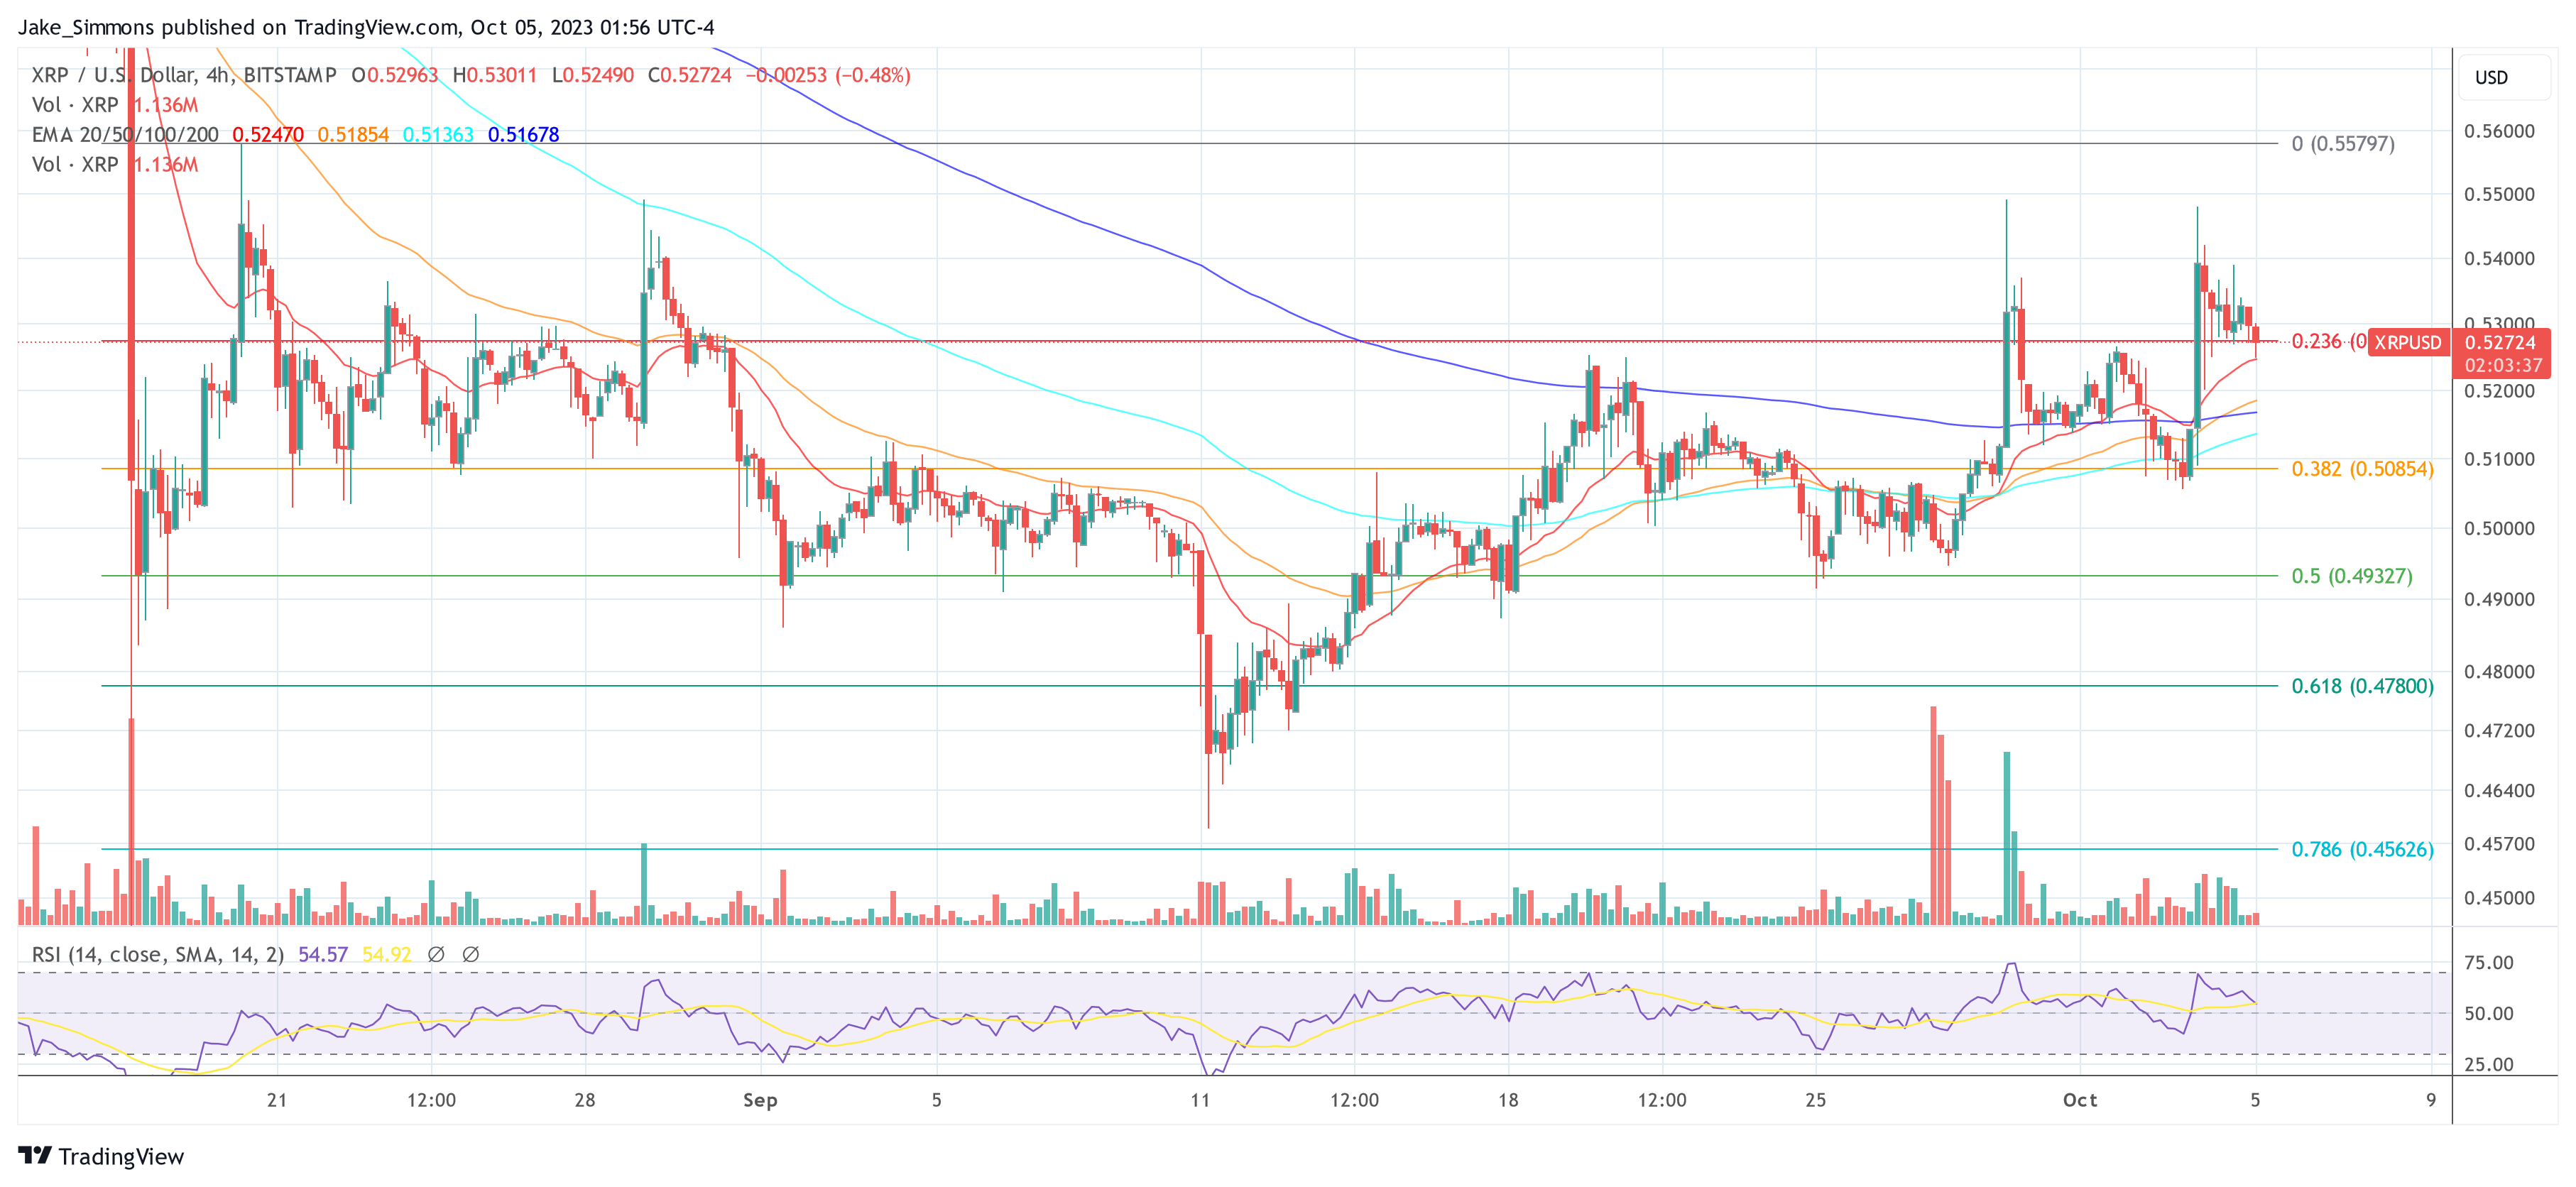Click the open price value O0.52963
This screenshot has height=1187, width=2576.
pos(395,75)
